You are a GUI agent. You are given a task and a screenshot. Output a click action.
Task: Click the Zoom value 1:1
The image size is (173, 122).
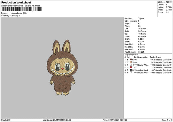[x=167, y=12]
